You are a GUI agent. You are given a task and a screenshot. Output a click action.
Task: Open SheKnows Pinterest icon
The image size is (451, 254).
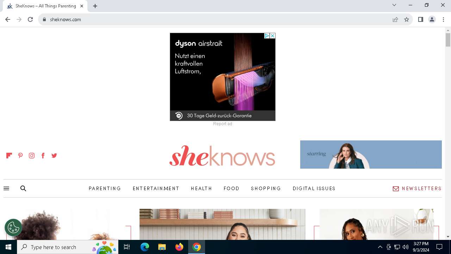[20, 156]
